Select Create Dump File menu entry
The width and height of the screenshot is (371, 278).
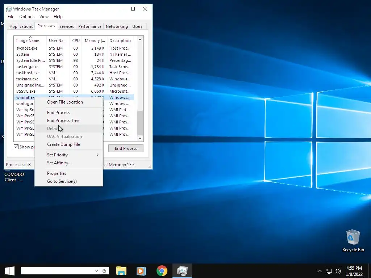tap(68, 144)
